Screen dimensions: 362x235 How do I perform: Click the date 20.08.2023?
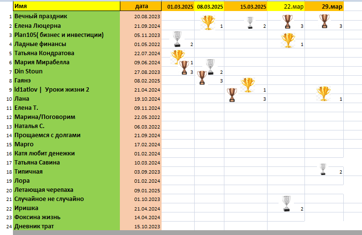pyautogui.click(x=147, y=17)
